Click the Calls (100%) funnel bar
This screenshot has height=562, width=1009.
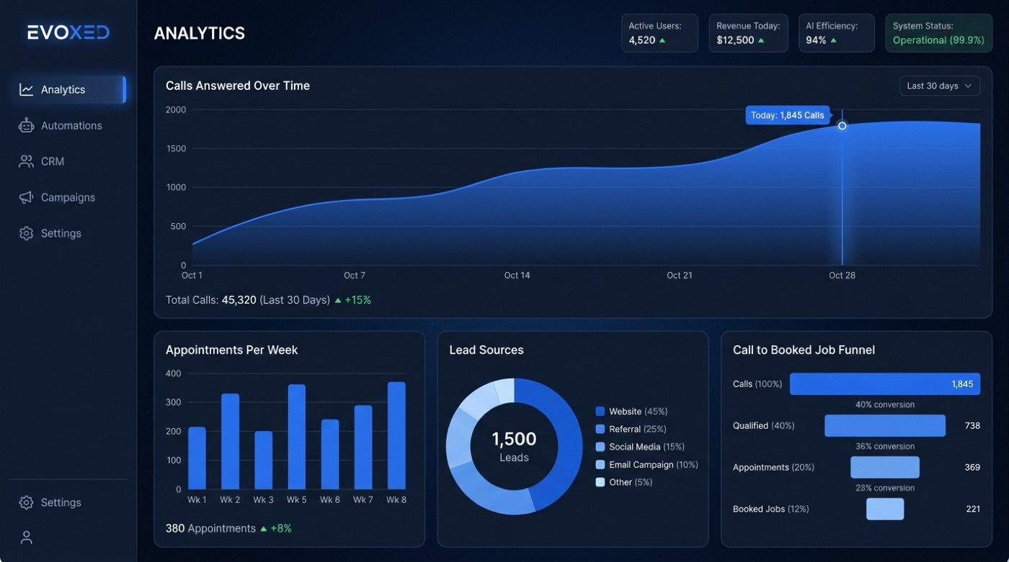click(x=885, y=384)
